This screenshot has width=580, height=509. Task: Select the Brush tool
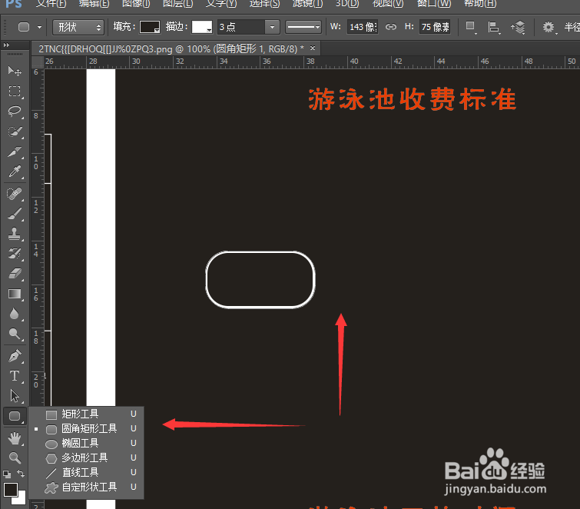click(x=15, y=214)
